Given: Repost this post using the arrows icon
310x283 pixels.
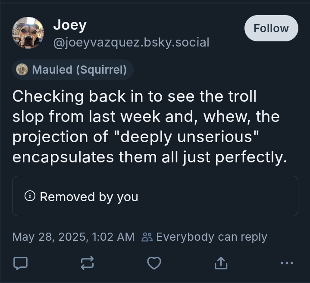Looking at the screenshot, I should 87,263.
